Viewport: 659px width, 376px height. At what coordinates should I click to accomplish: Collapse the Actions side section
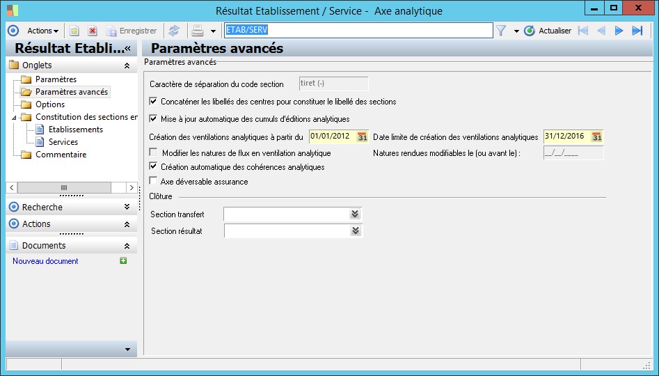point(127,225)
